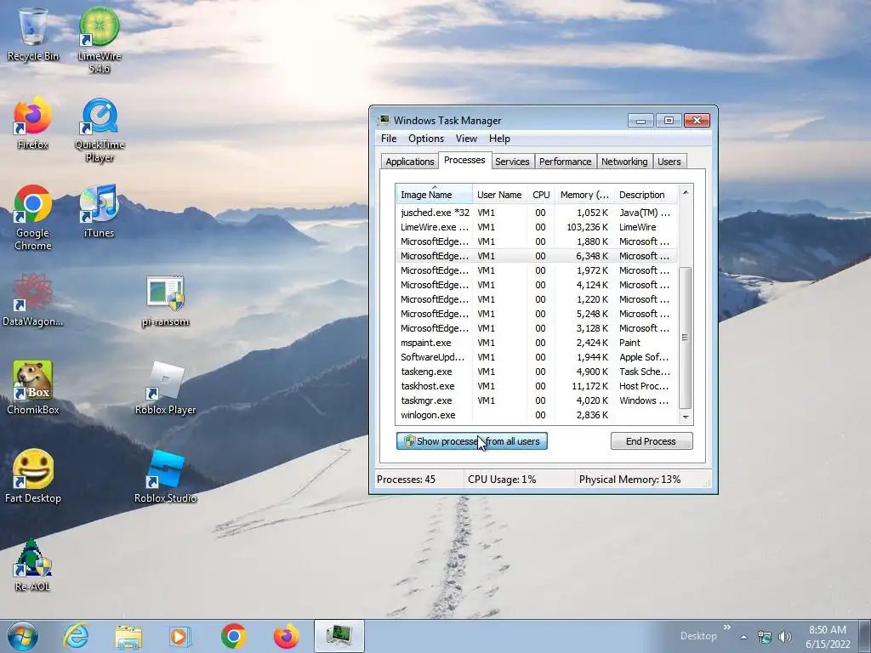This screenshot has height=653, width=871.
Task: Click Show processes from all users
Action: [471, 441]
